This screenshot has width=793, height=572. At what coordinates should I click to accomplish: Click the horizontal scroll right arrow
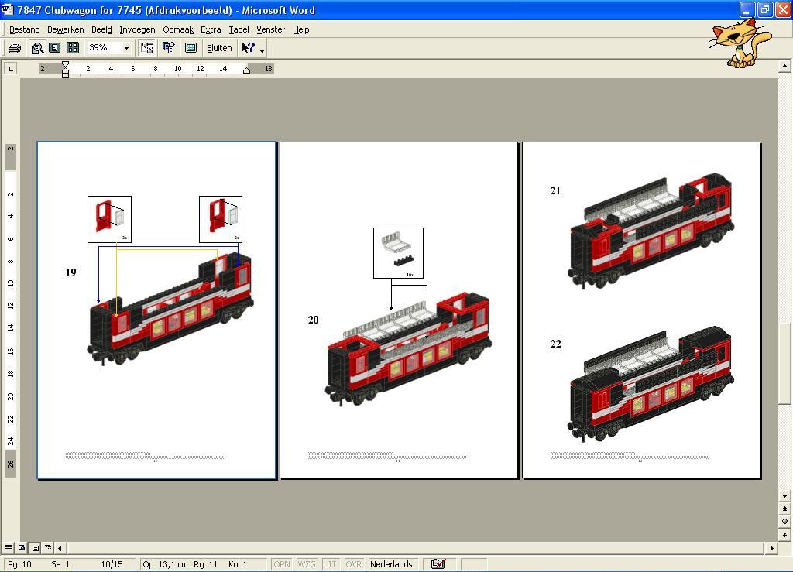click(x=772, y=548)
